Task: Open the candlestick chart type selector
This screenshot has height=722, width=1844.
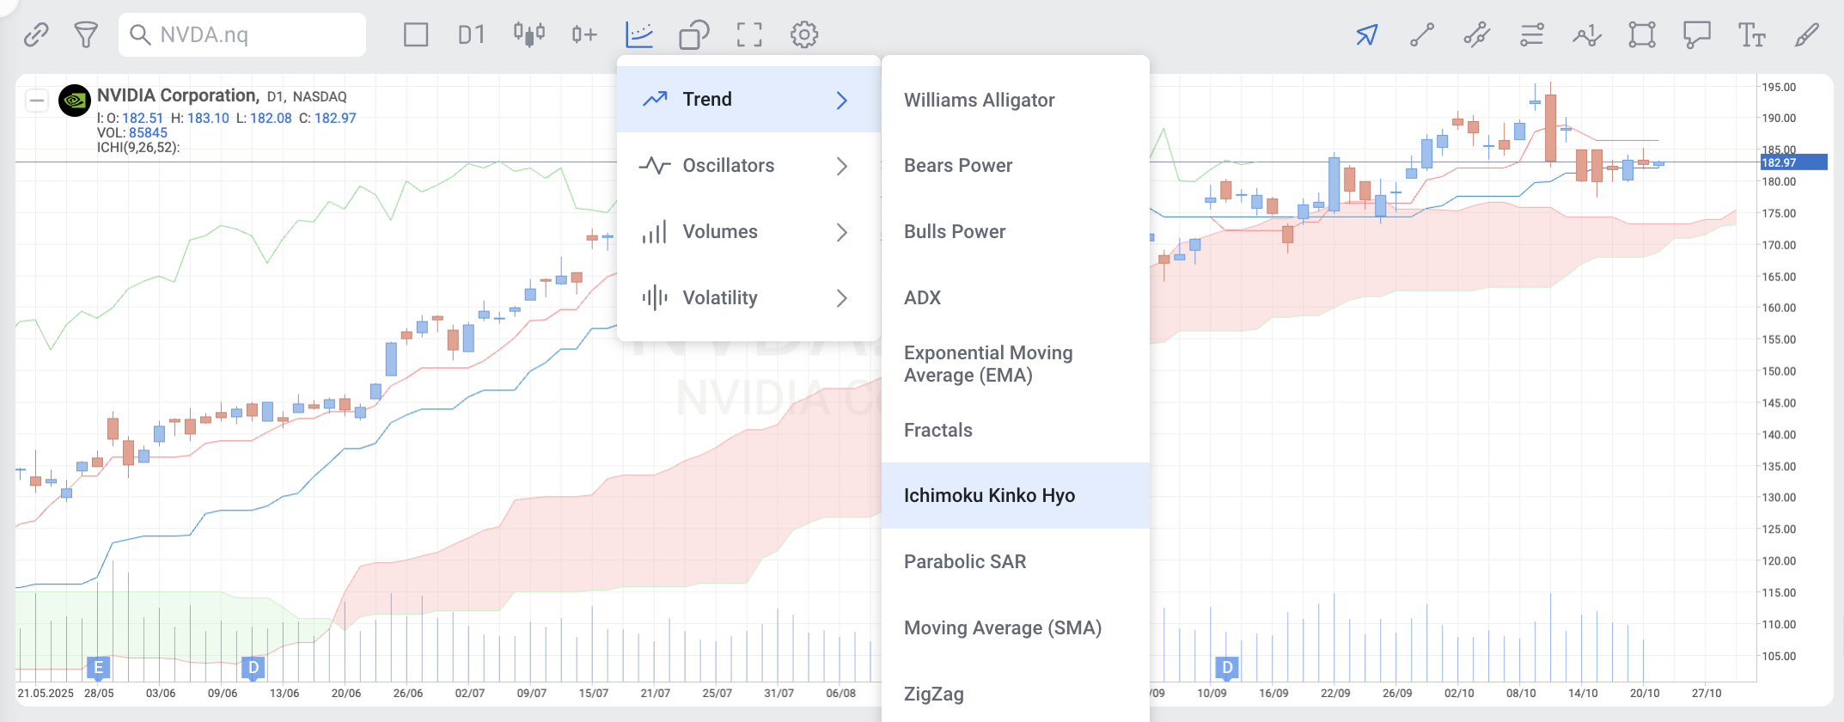Action: (x=529, y=35)
